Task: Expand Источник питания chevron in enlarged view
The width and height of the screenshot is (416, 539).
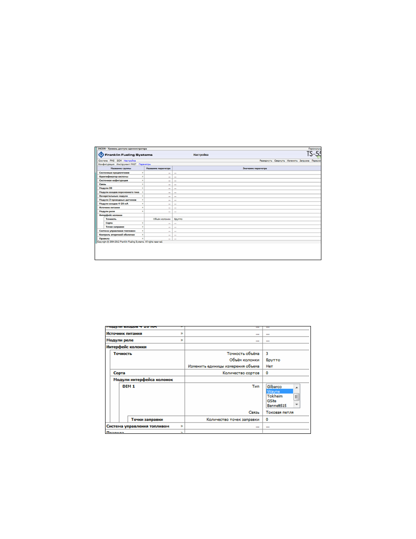Action: pos(182,333)
